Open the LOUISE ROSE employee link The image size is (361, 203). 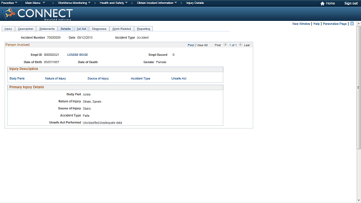tap(78, 55)
